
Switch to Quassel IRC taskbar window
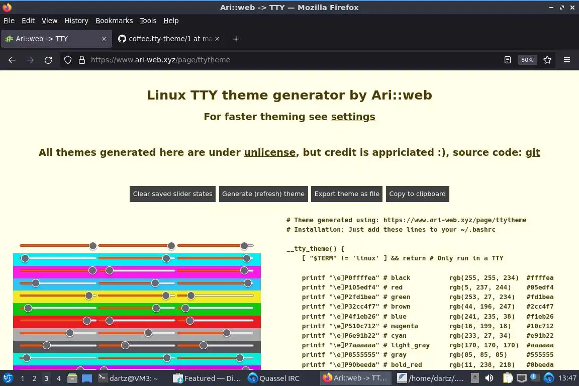click(x=274, y=378)
